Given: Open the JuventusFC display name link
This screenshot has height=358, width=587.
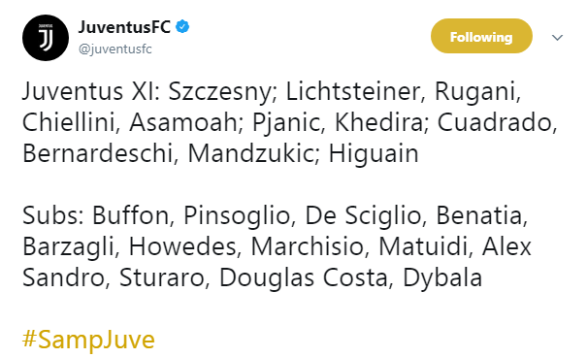Looking at the screenshot, I should pyautogui.click(x=124, y=27).
